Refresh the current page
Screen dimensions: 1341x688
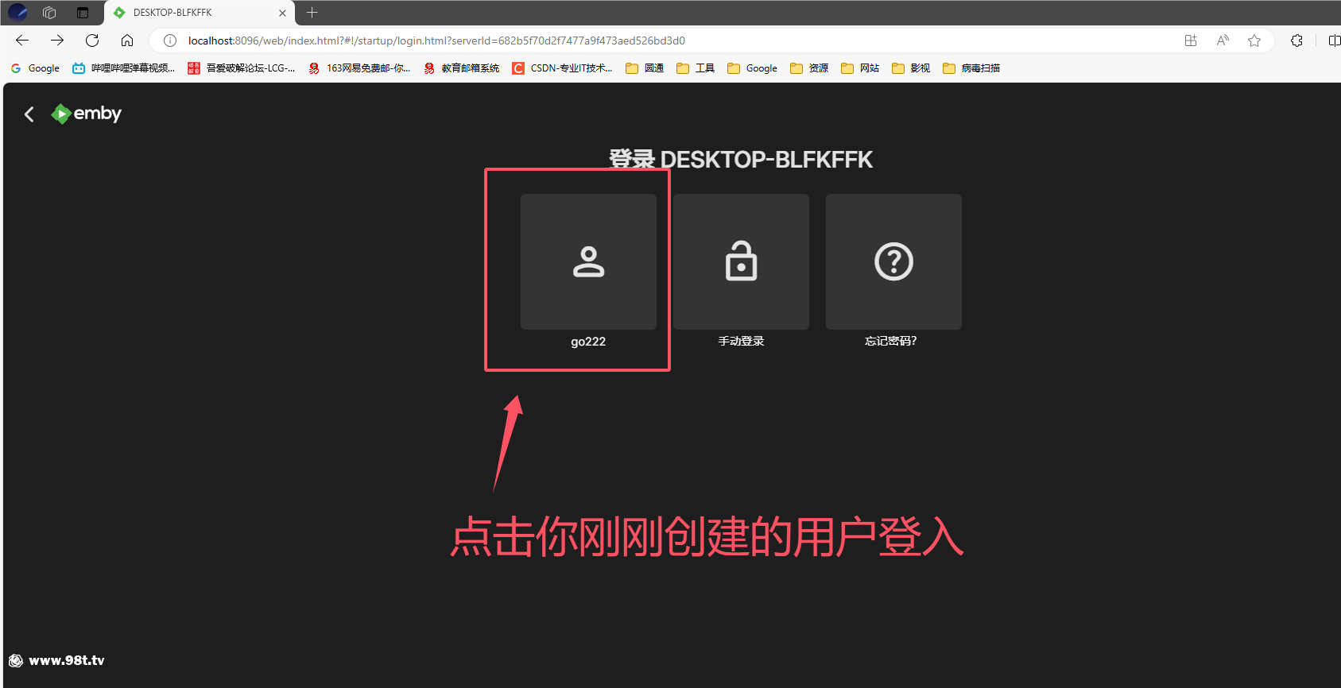(92, 41)
